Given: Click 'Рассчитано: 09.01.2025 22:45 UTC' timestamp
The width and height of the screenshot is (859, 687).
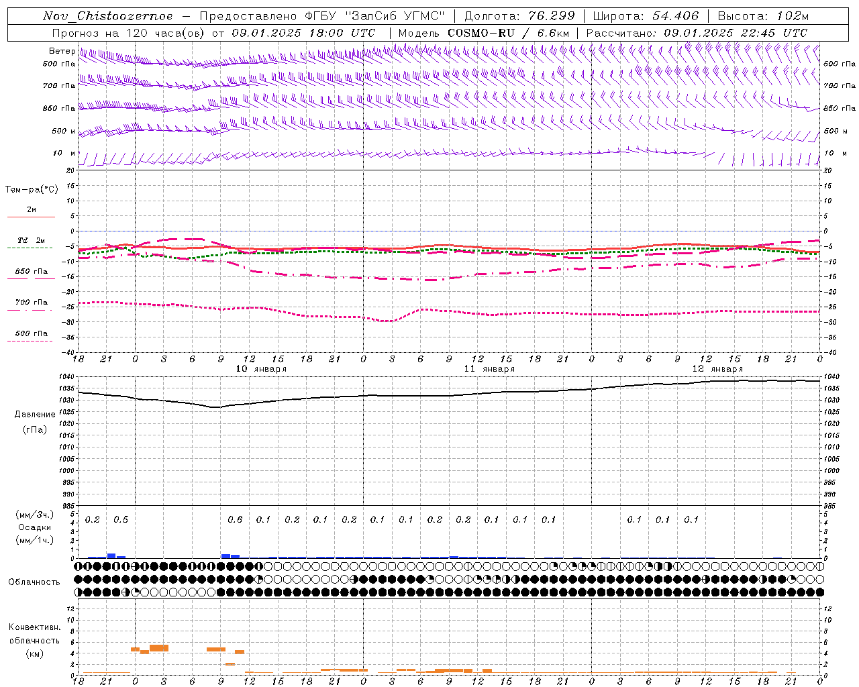Looking at the screenshot, I should (x=697, y=33).
